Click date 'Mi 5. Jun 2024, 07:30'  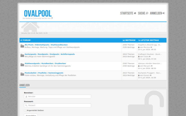tap(147, 59)
